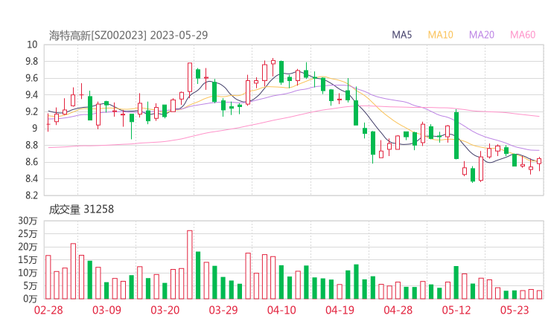Image resolution: width=551 pixels, height=327 pixels.
Task: Hide the MA60 line via its legend
Action: pyautogui.click(x=523, y=35)
